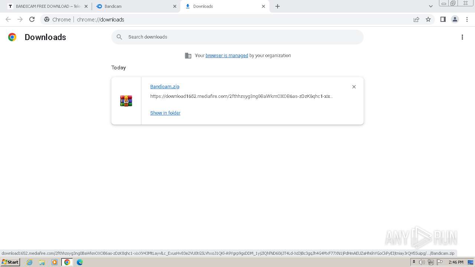Click the WinRAR archive file icon

[126, 101]
